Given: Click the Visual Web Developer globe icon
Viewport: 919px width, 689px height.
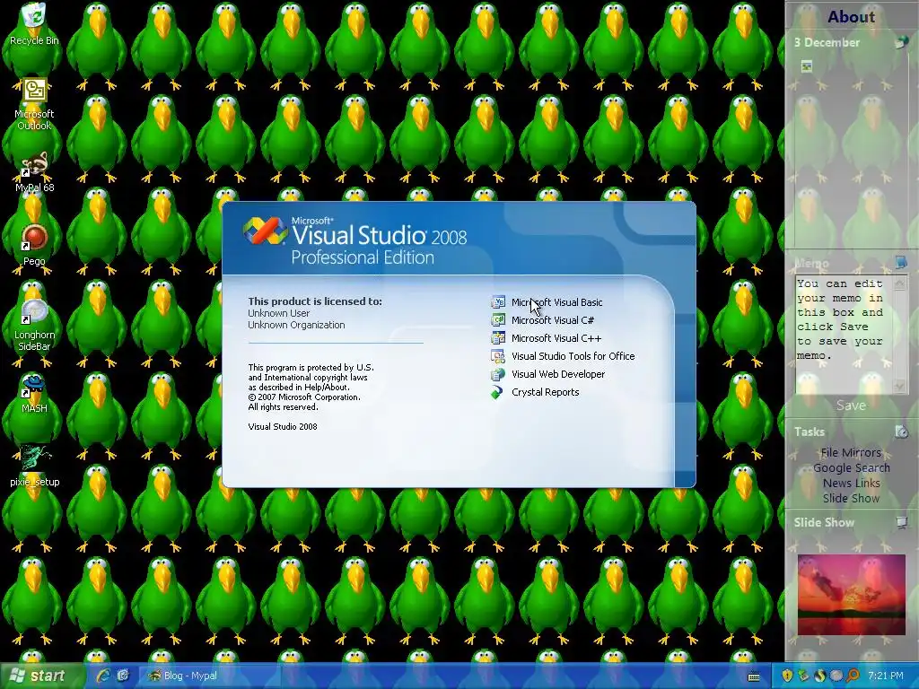Looking at the screenshot, I should (498, 374).
